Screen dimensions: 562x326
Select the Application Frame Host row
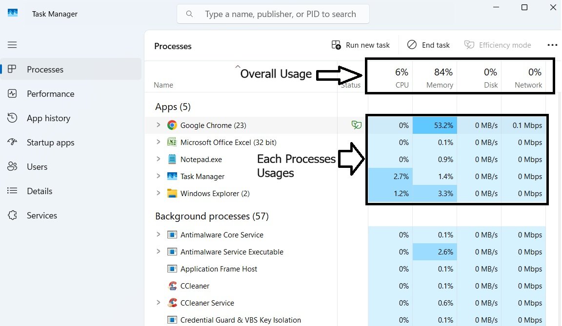pyautogui.click(x=345, y=269)
